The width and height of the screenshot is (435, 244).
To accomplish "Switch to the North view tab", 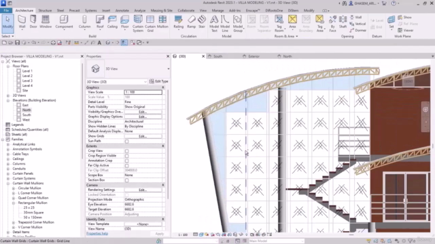I will coord(287,56).
